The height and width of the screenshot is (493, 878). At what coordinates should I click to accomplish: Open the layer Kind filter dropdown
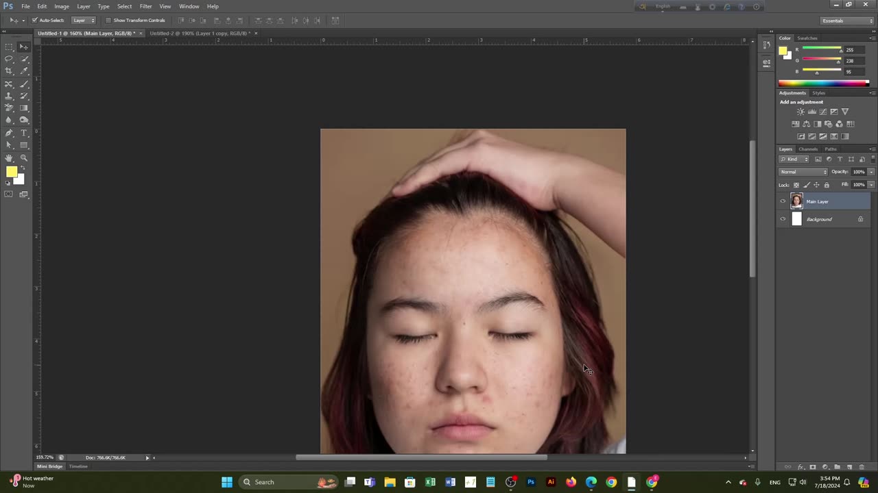pos(794,160)
